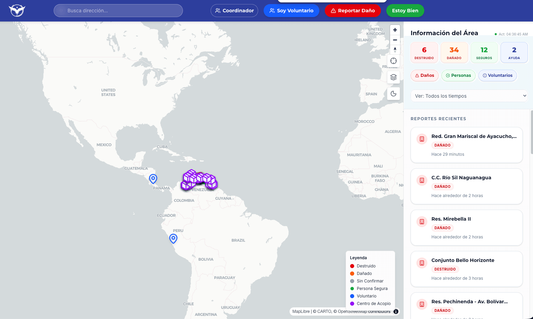The height and width of the screenshot is (319, 533).
Task: Open the map layers control
Action: coord(394,77)
